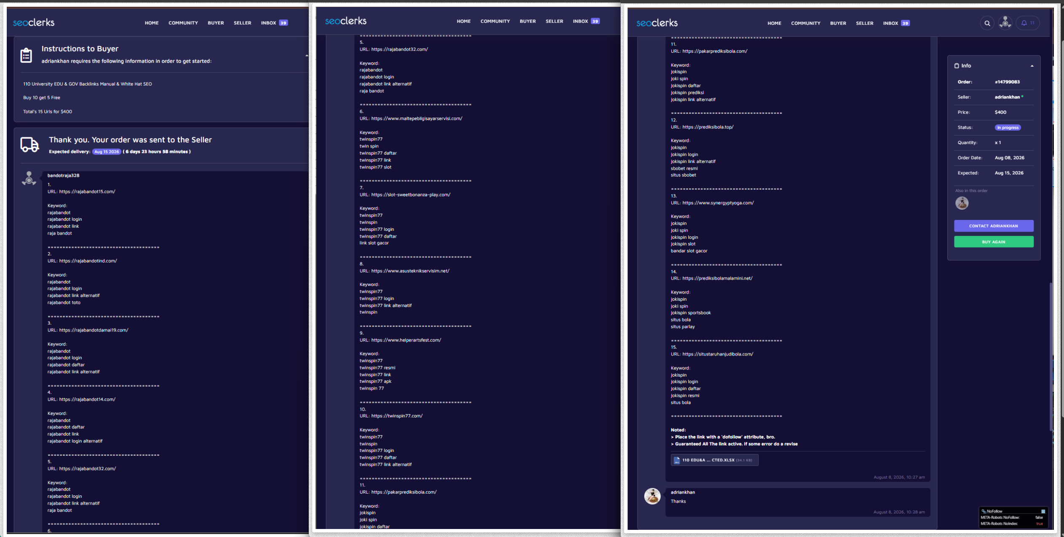Image resolution: width=1064 pixels, height=537 pixels.
Task: Collapse the Info panel
Action: coord(1032,66)
